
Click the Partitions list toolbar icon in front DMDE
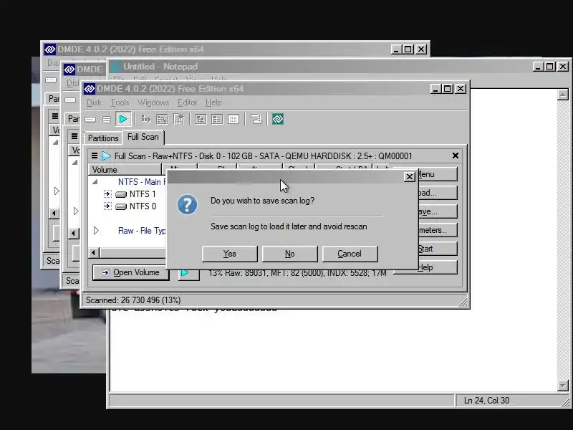point(106,119)
